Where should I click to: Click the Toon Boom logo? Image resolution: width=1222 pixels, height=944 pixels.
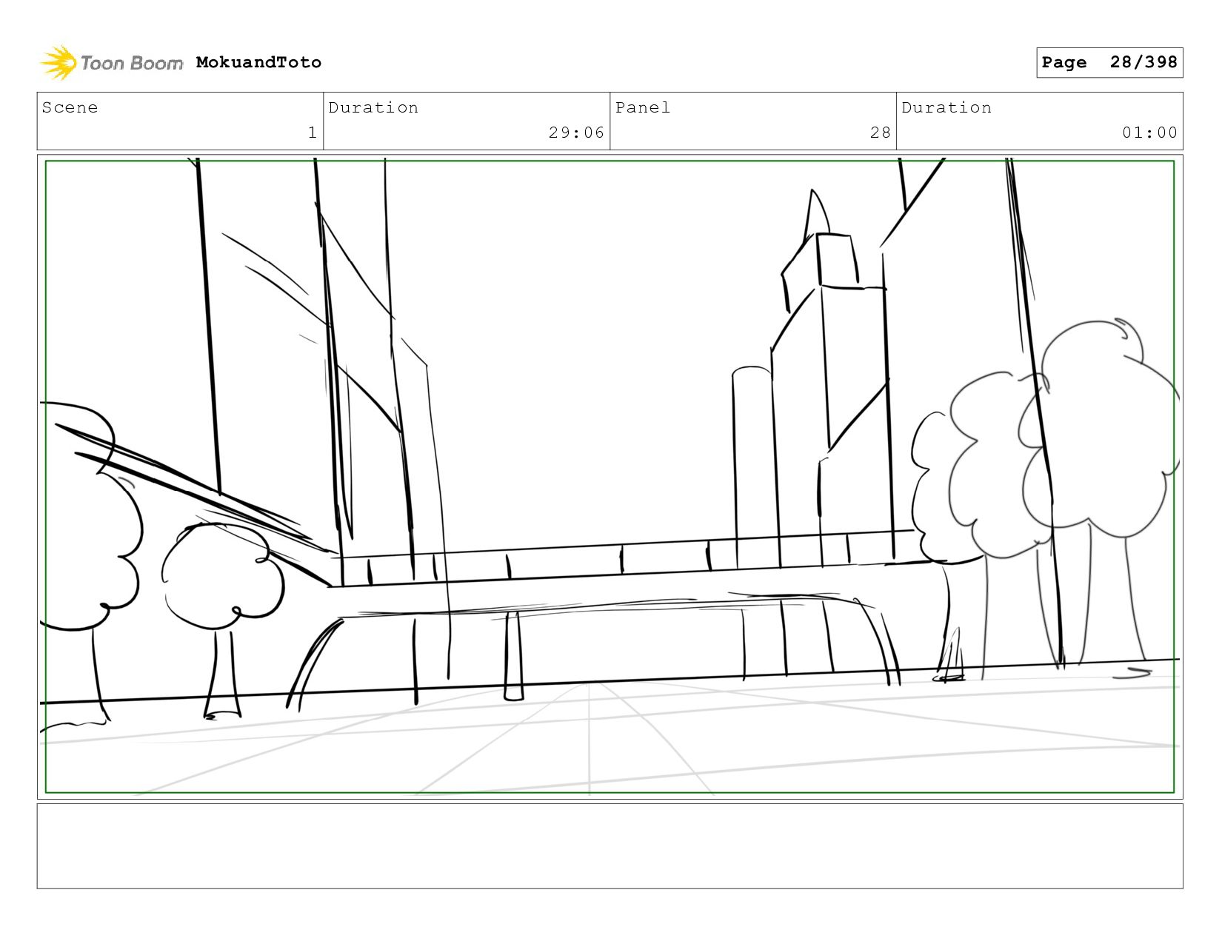click(x=111, y=63)
